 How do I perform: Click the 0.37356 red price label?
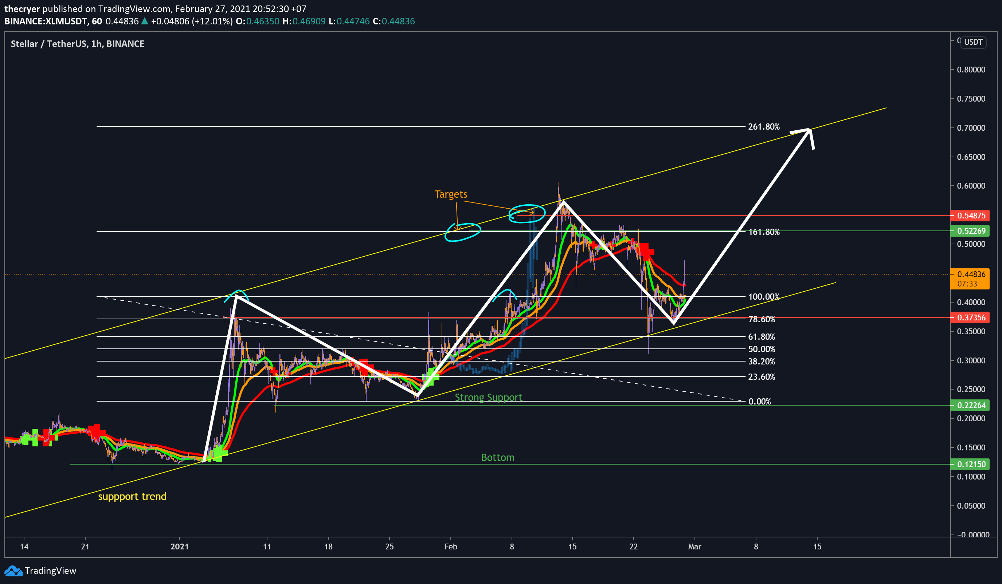coord(970,317)
